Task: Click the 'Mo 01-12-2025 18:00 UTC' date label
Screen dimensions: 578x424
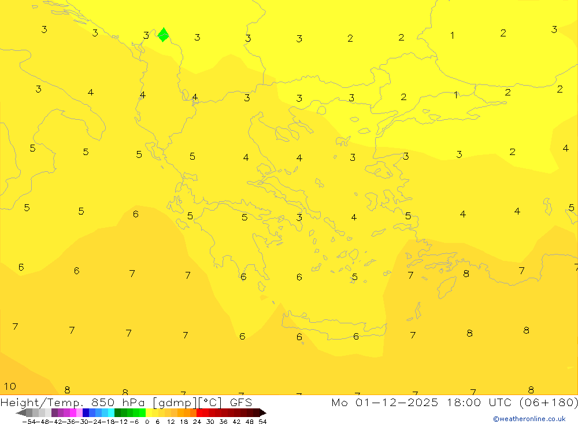Action: pos(423,402)
